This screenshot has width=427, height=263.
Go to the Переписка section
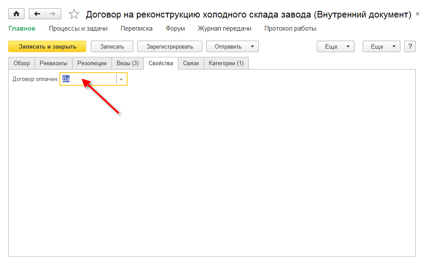click(136, 28)
